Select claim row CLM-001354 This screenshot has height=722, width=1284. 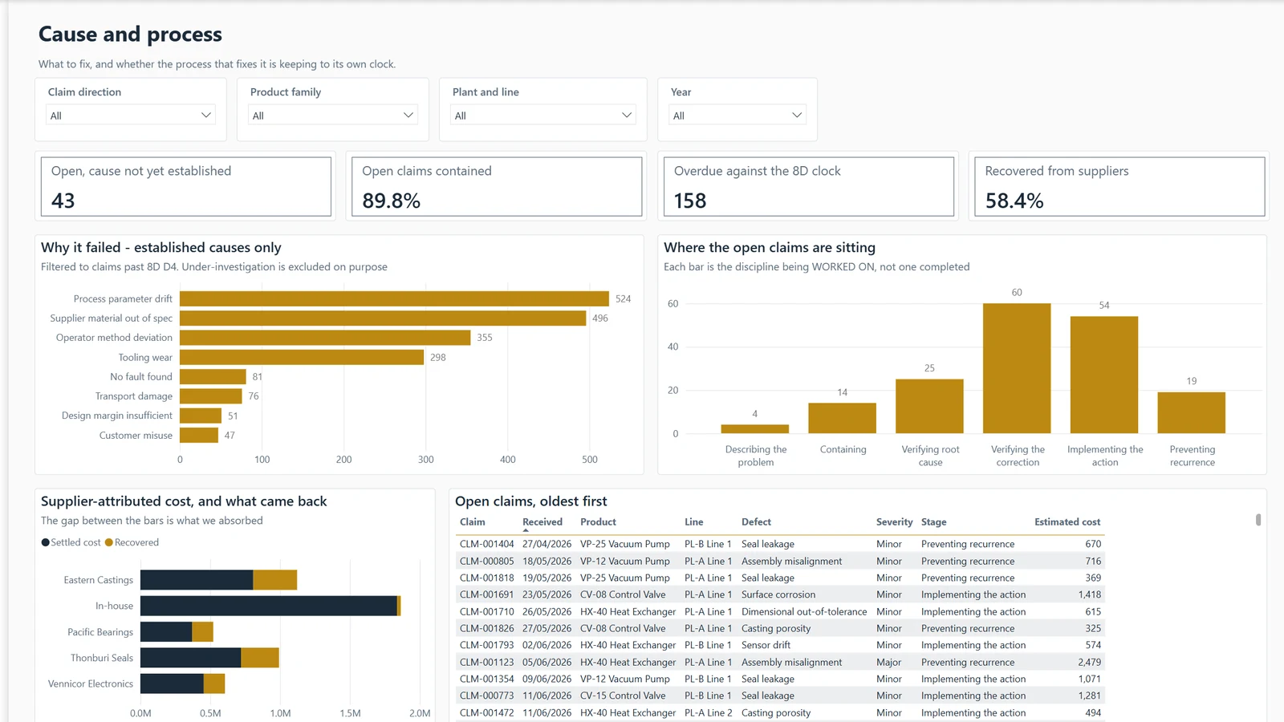(780, 679)
